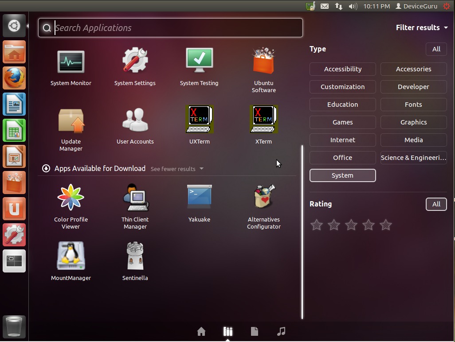455x342 pixels.
Task: Open DeviceGuru user menu
Action: [x=416, y=6]
